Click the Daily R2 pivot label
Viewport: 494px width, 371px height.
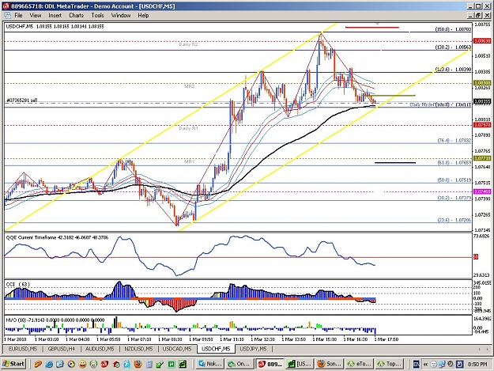(x=188, y=44)
